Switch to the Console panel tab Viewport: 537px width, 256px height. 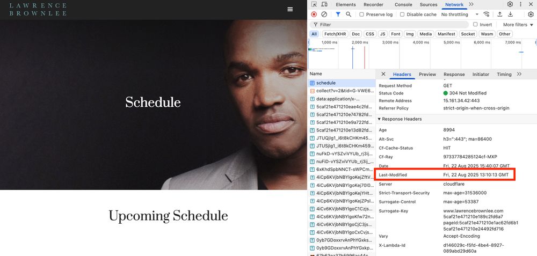coord(403,4)
